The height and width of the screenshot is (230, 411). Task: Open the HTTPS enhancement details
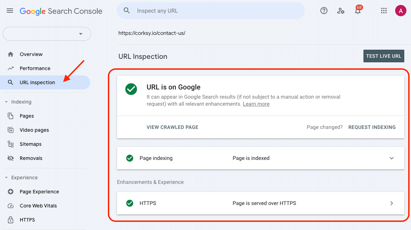391,203
